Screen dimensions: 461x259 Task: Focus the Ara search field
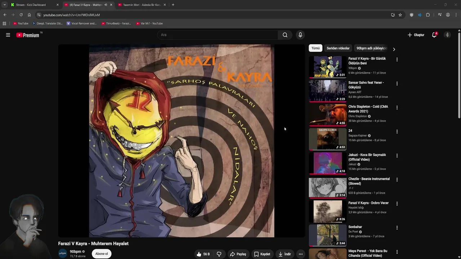click(x=218, y=35)
